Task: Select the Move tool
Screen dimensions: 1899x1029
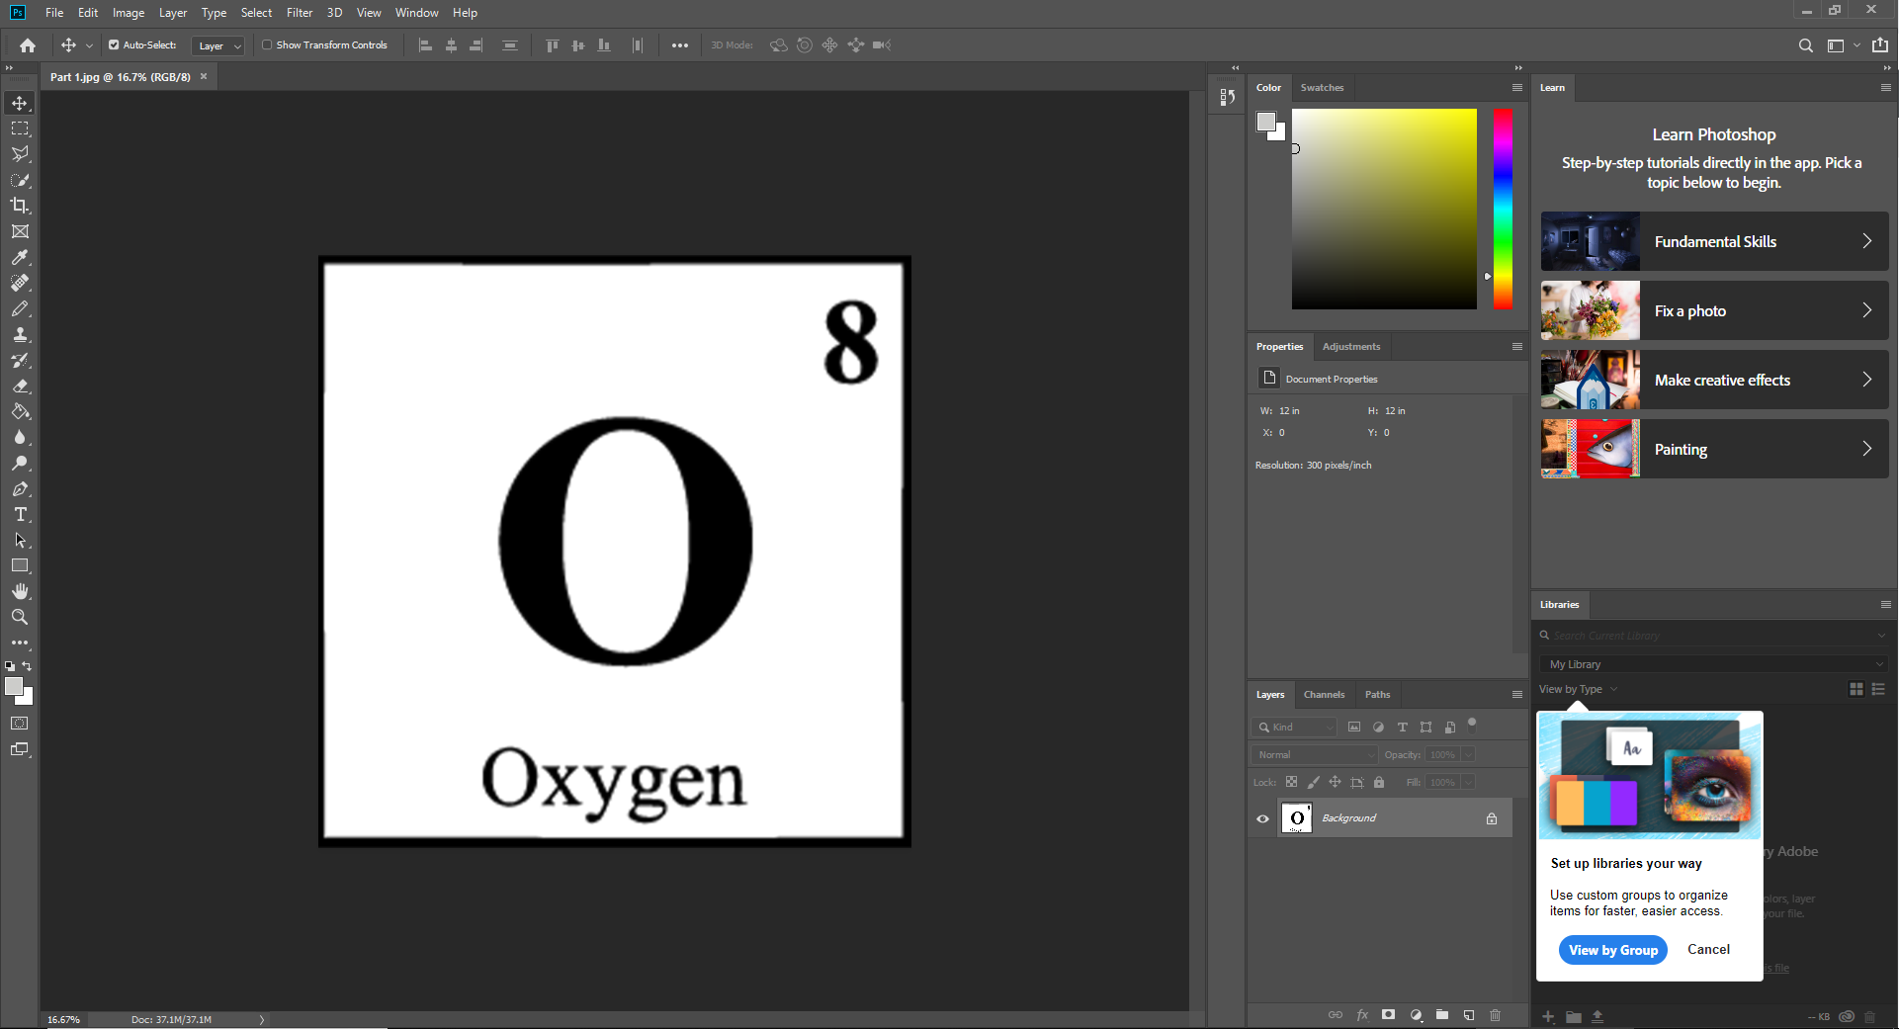Action: pyautogui.click(x=20, y=103)
